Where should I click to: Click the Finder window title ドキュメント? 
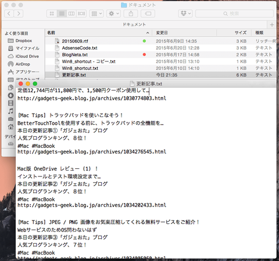point(142,5)
